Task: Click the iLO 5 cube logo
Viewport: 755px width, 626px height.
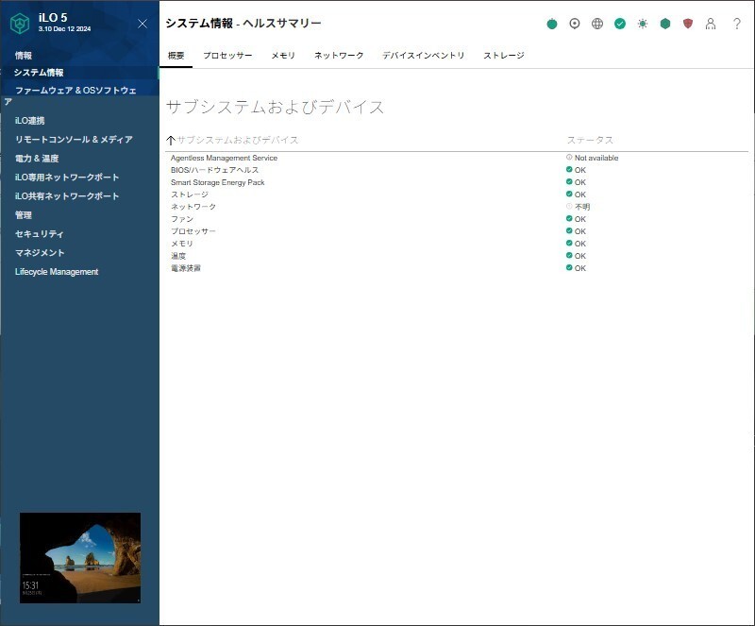Action: pos(20,23)
